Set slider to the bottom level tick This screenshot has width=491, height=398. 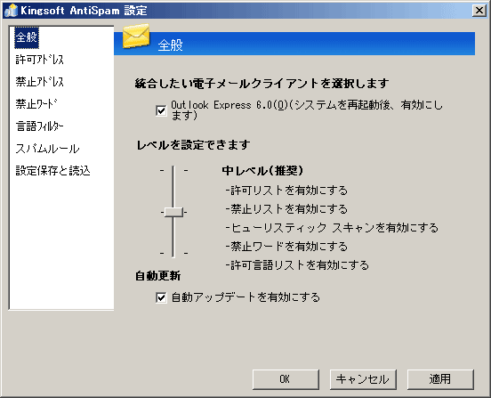[x=173, y=253]
